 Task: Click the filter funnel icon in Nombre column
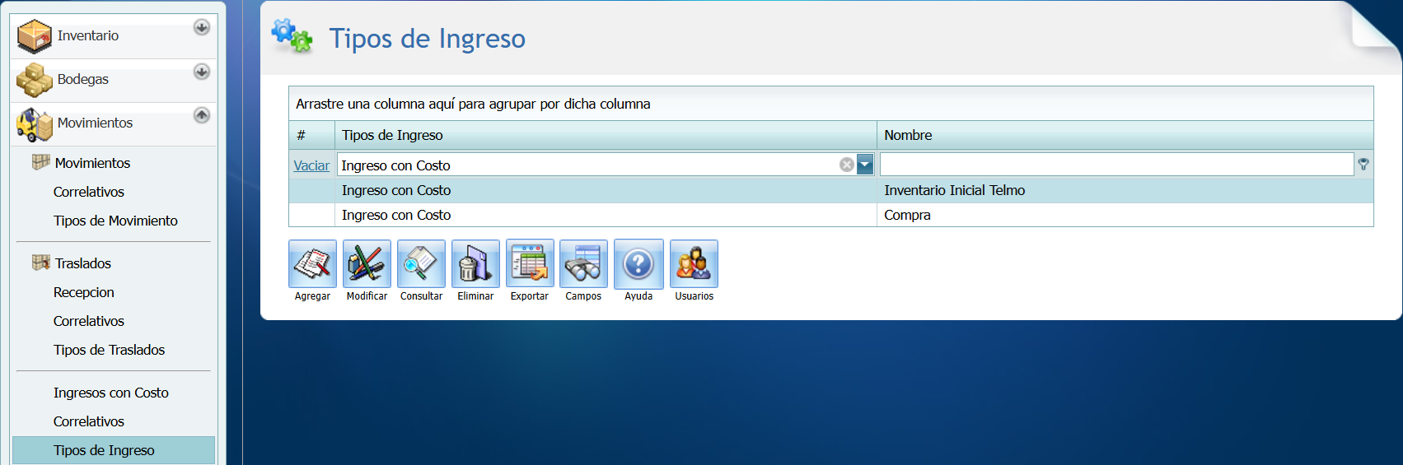(1363, 165)
